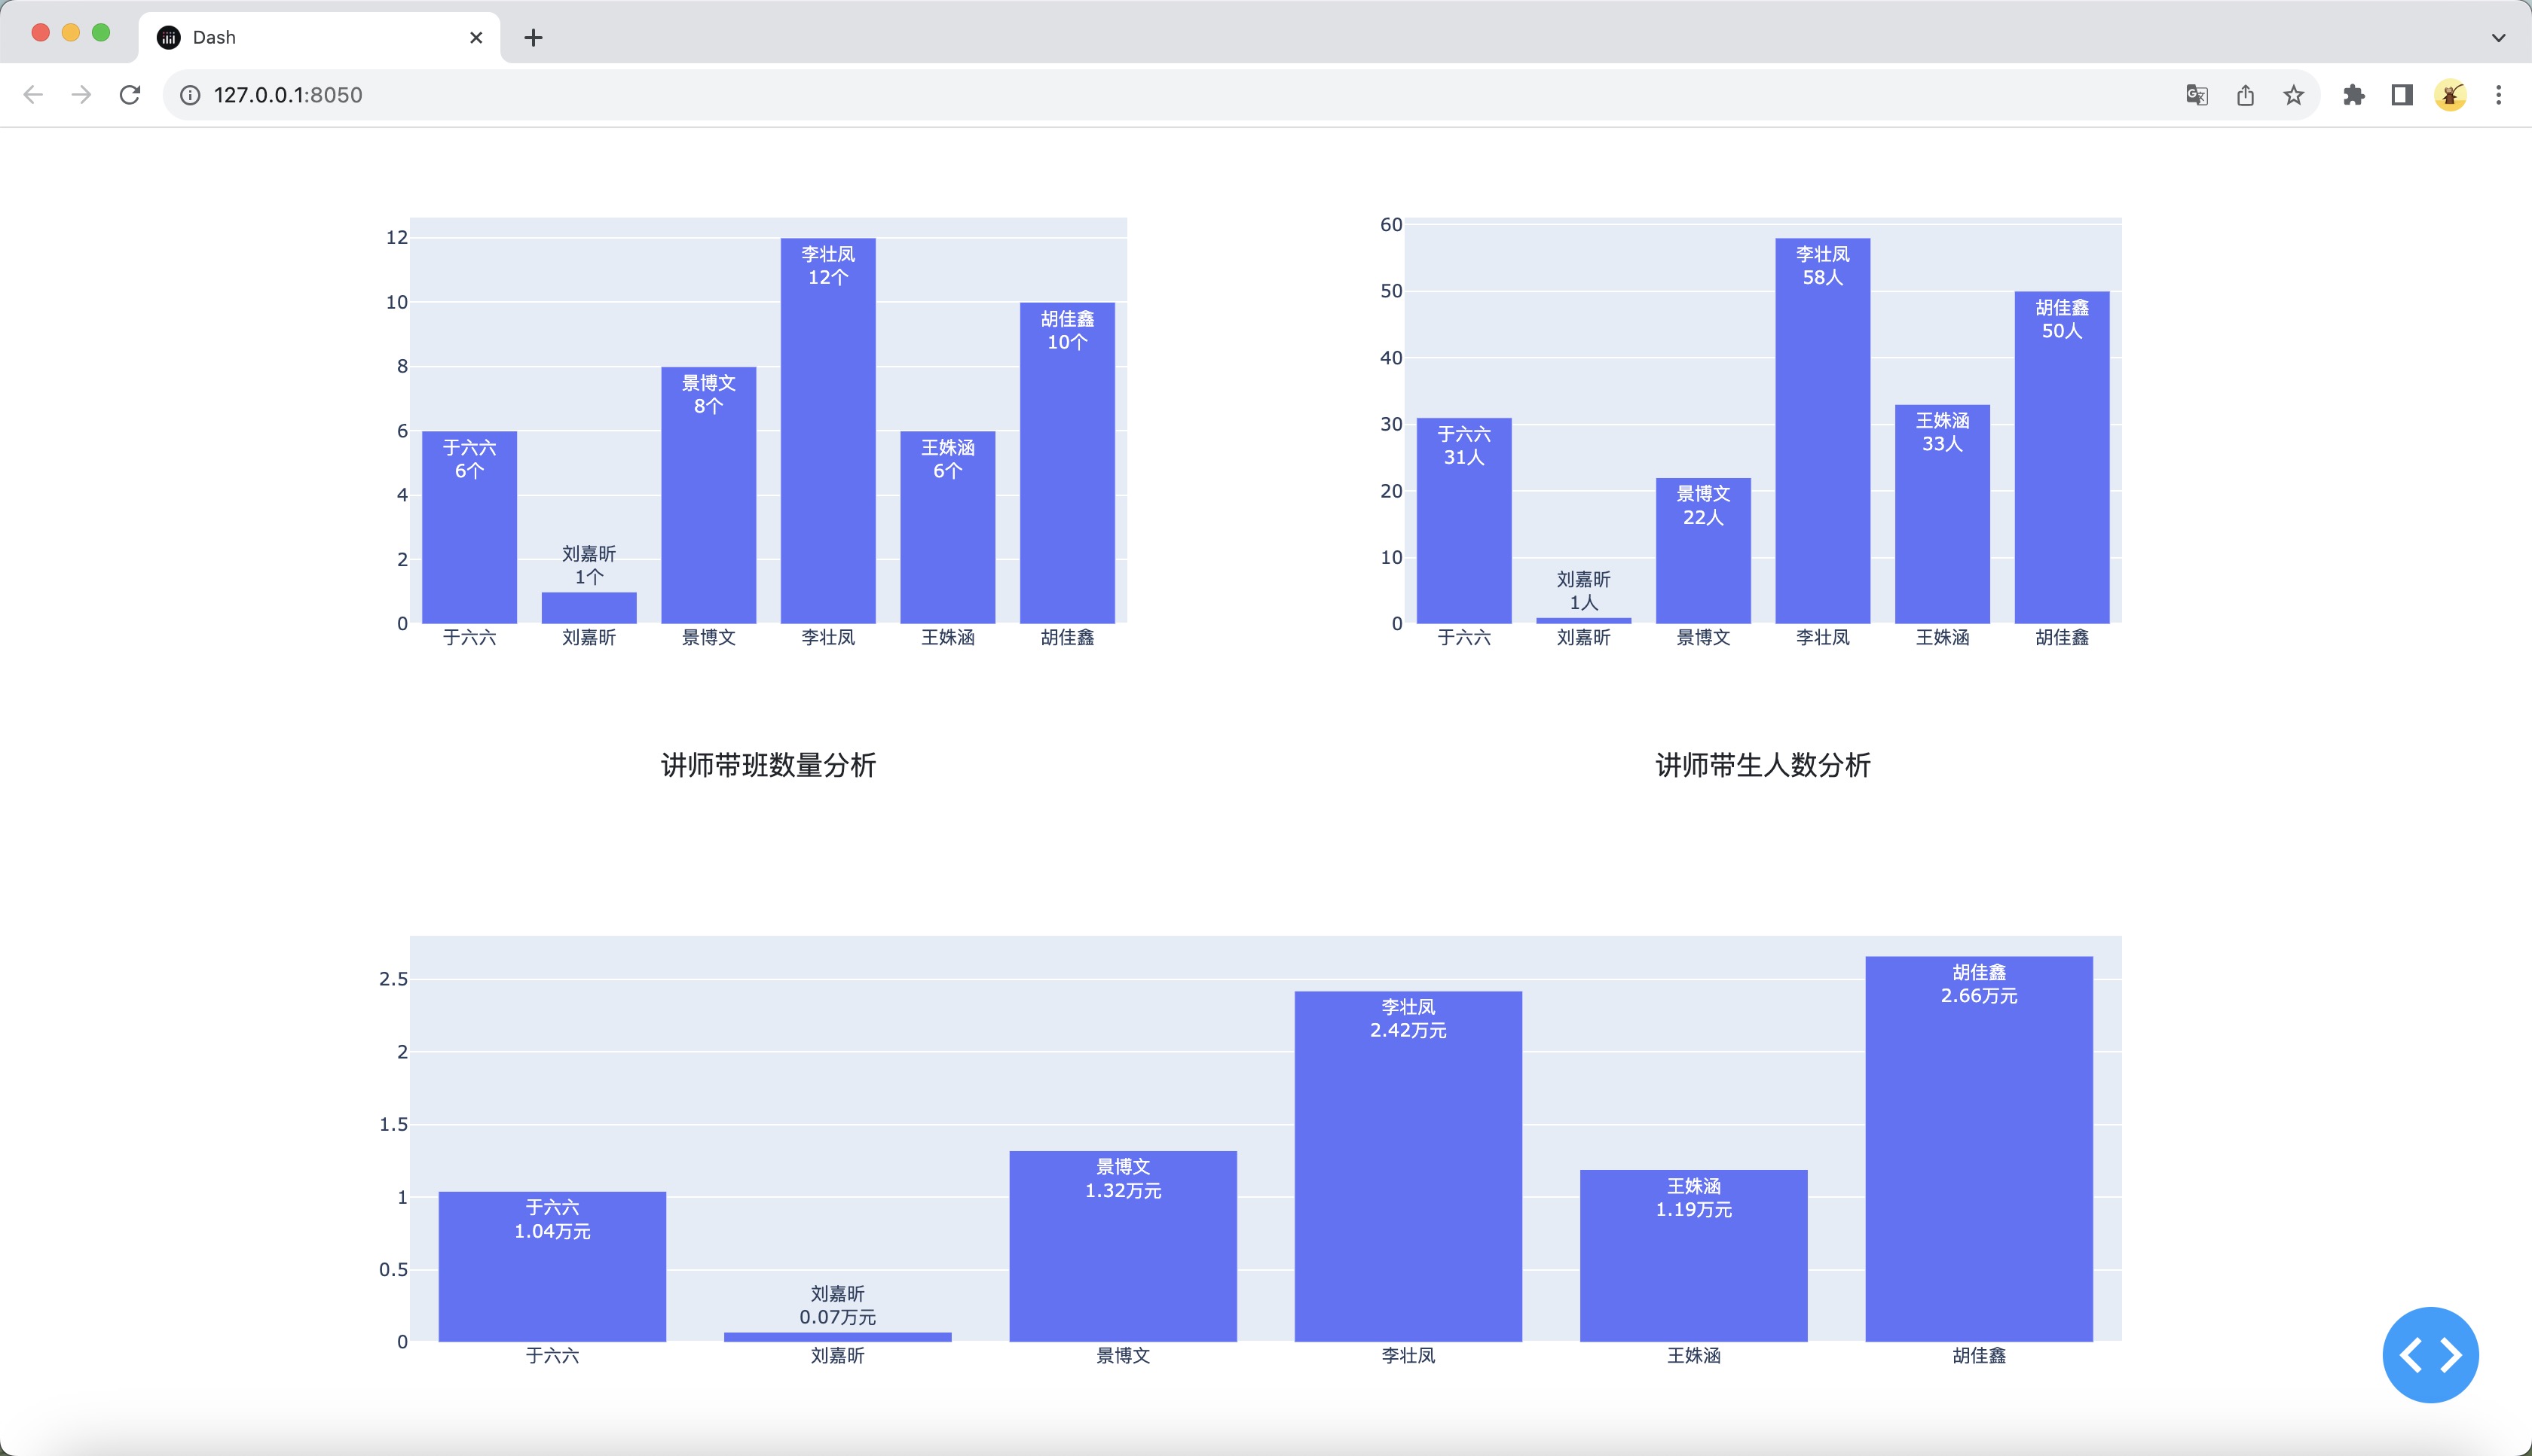The width and height of the screenshot is (2532, 1456).
Task: Click the 李壮凤 2.42万元 bar
Action: [1408, 1166]
